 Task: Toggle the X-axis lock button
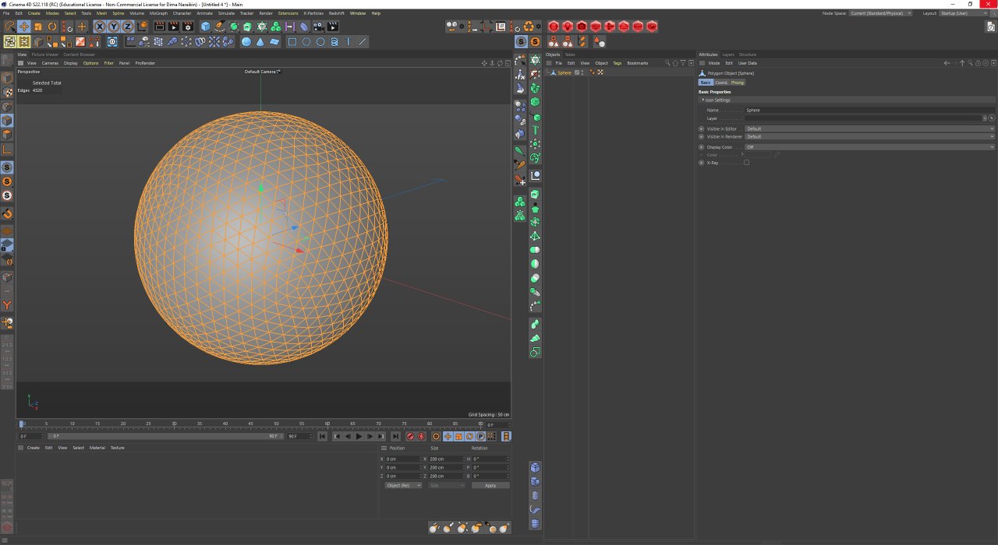tap(100, 26)
